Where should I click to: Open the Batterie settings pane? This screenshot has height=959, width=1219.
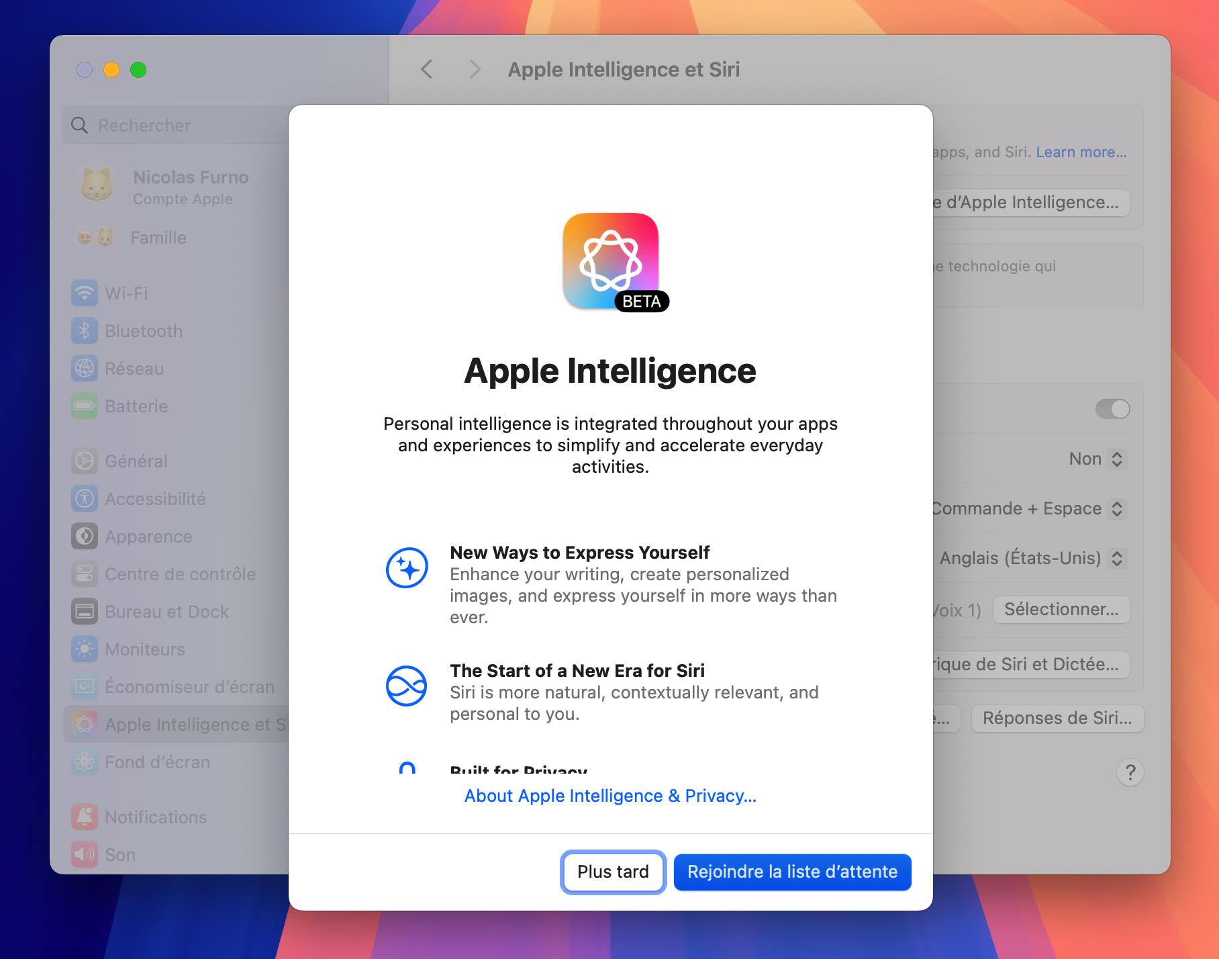(x=136, y=406)
